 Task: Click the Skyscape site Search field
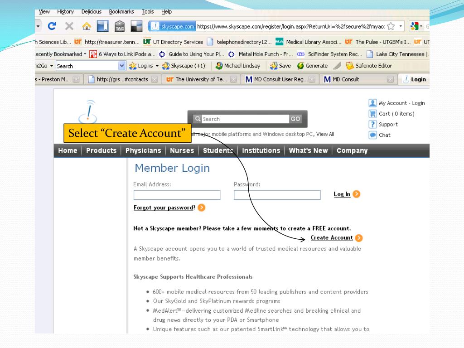tap(245, 119)
